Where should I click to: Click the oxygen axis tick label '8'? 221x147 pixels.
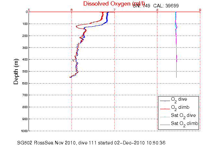[x=157, y=10]
